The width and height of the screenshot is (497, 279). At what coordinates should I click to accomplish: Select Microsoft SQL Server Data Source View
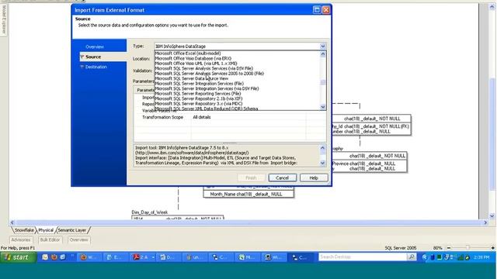click(x=192, y=78)
